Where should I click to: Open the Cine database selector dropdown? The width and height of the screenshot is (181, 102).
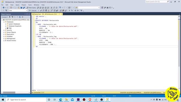coord(27,10)
